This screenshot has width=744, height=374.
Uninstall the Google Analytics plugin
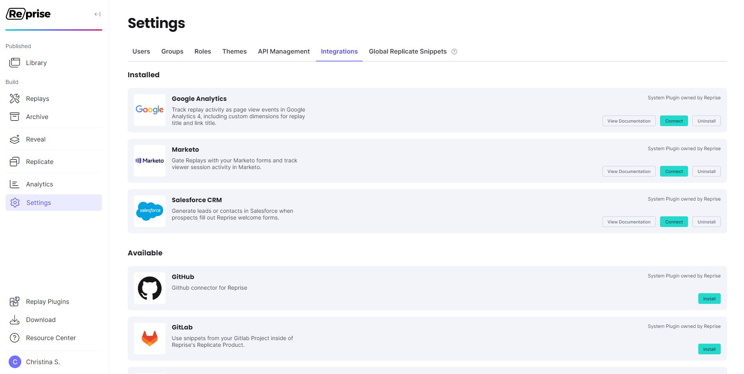(x=707, y=121)
